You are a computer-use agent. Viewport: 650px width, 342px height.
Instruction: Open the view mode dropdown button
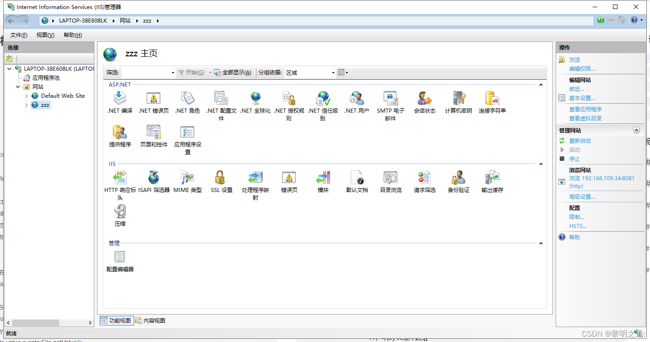coord(343,73)
